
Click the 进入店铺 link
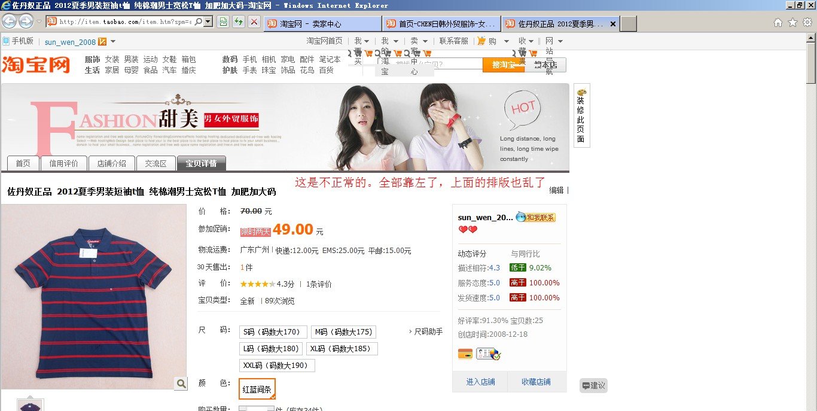click(480, 382)
